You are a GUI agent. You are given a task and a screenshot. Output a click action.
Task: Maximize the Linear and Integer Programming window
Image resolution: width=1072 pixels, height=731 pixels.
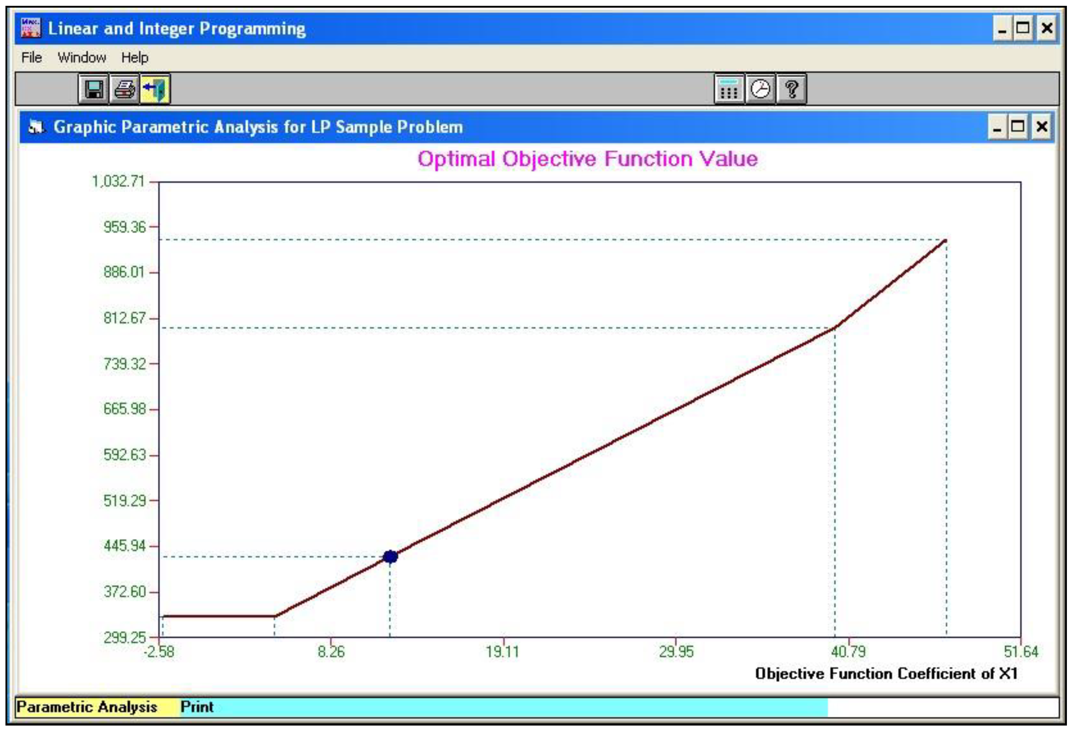coord(1023,29)
